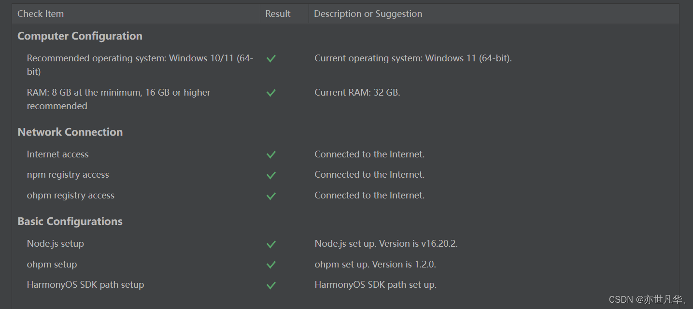Click the Internet access check mark
Viewport: 693px width, 309px height.
[x=271, y=154]
